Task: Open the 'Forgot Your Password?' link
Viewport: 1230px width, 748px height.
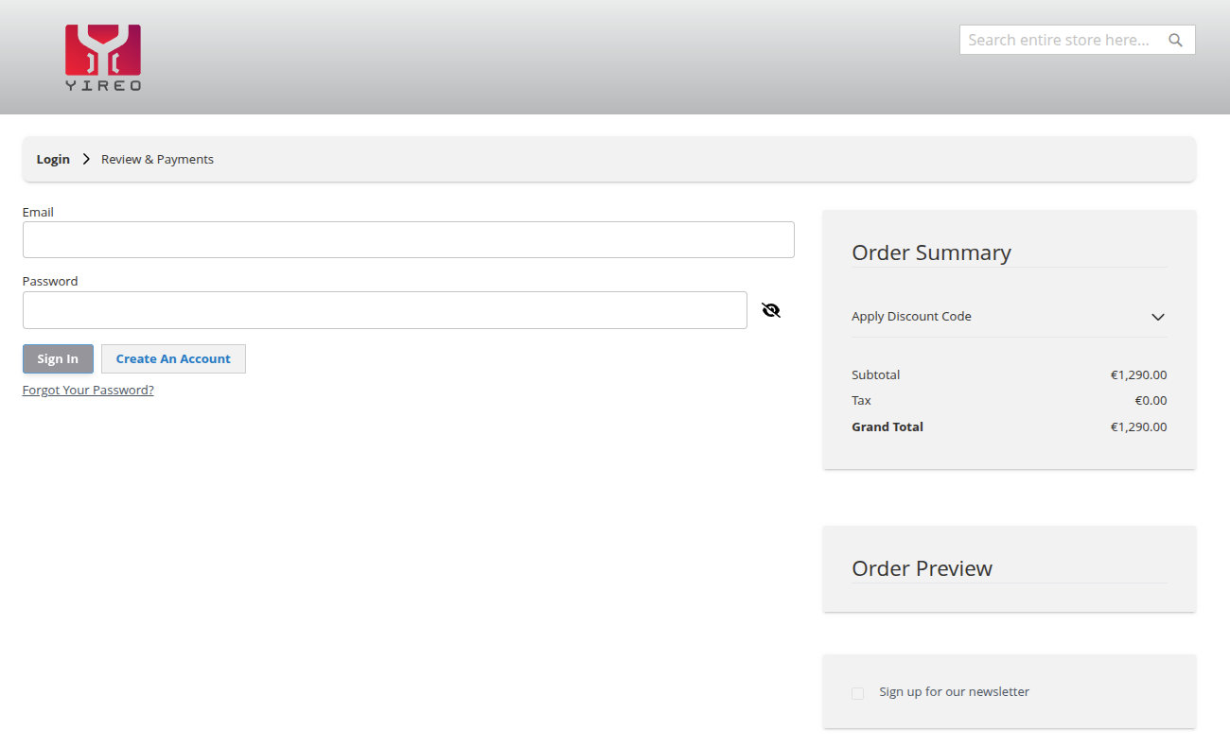Action: click(88, 390)
